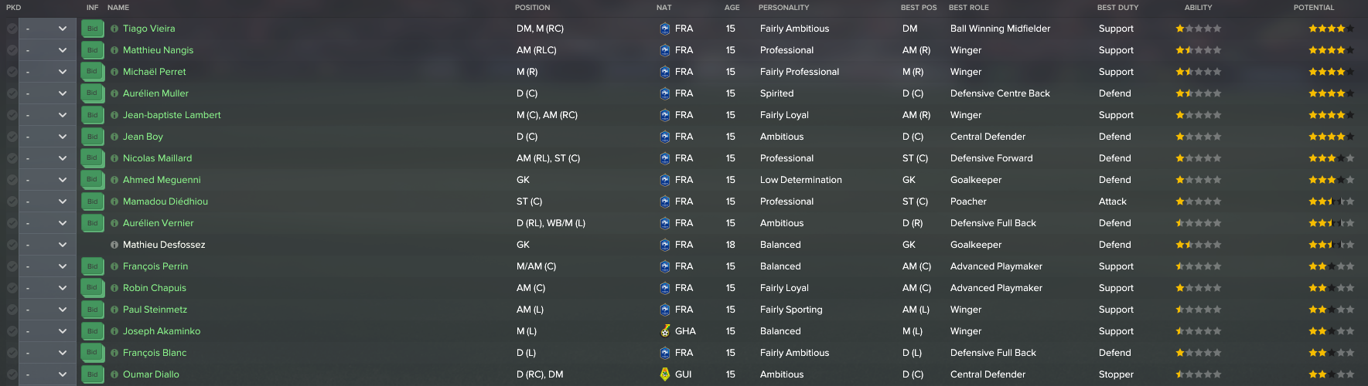Click the BEST ROLE column header
Image resolution: width=1368 pixels, height=386 pixels.
968,8
